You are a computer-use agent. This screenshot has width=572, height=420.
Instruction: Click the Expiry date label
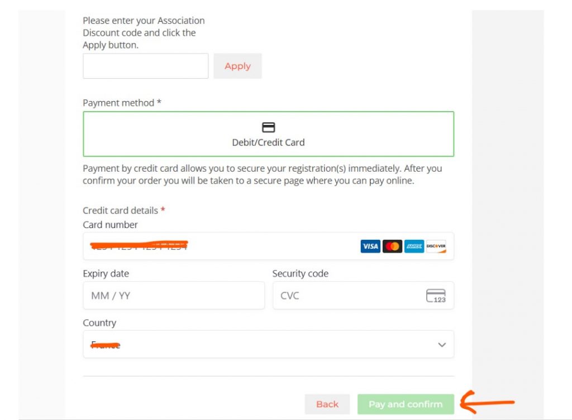[x=106, y=274]
